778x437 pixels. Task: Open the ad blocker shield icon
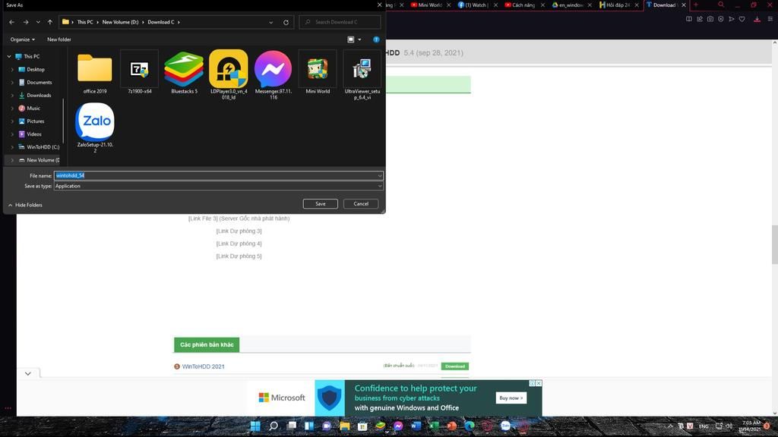pos(721,19)
